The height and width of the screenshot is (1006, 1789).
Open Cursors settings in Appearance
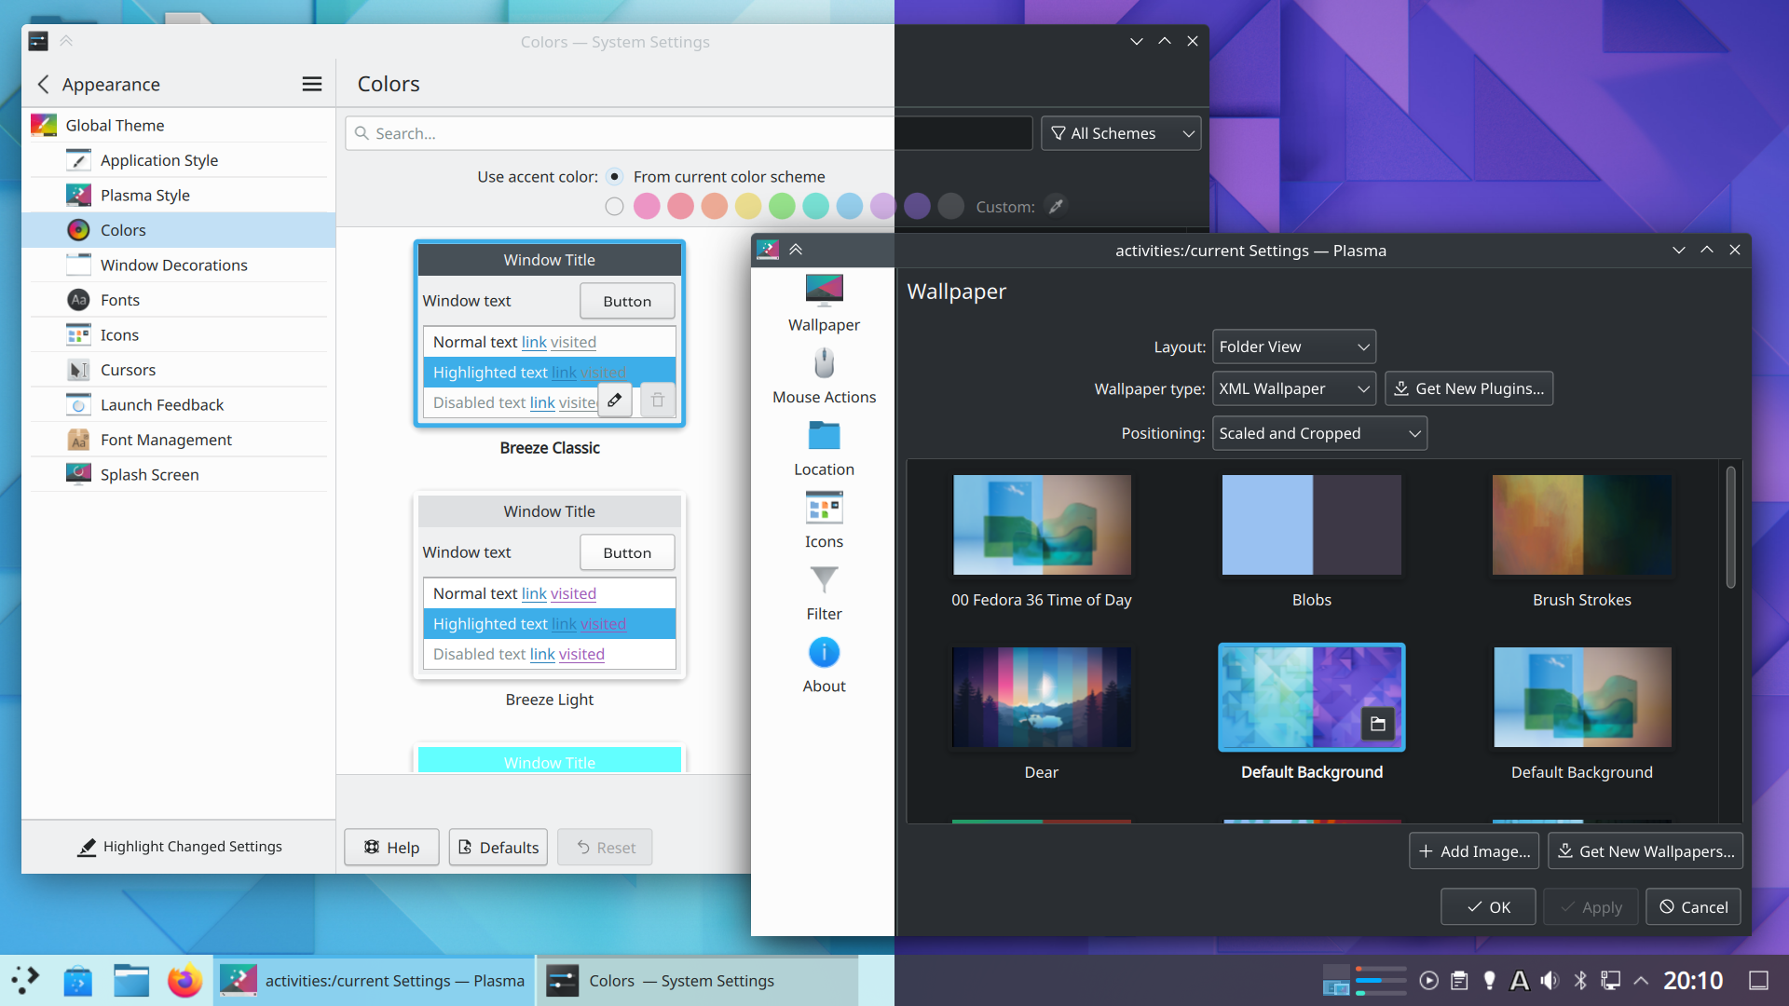pyautogui.click(x=179, y=370)
